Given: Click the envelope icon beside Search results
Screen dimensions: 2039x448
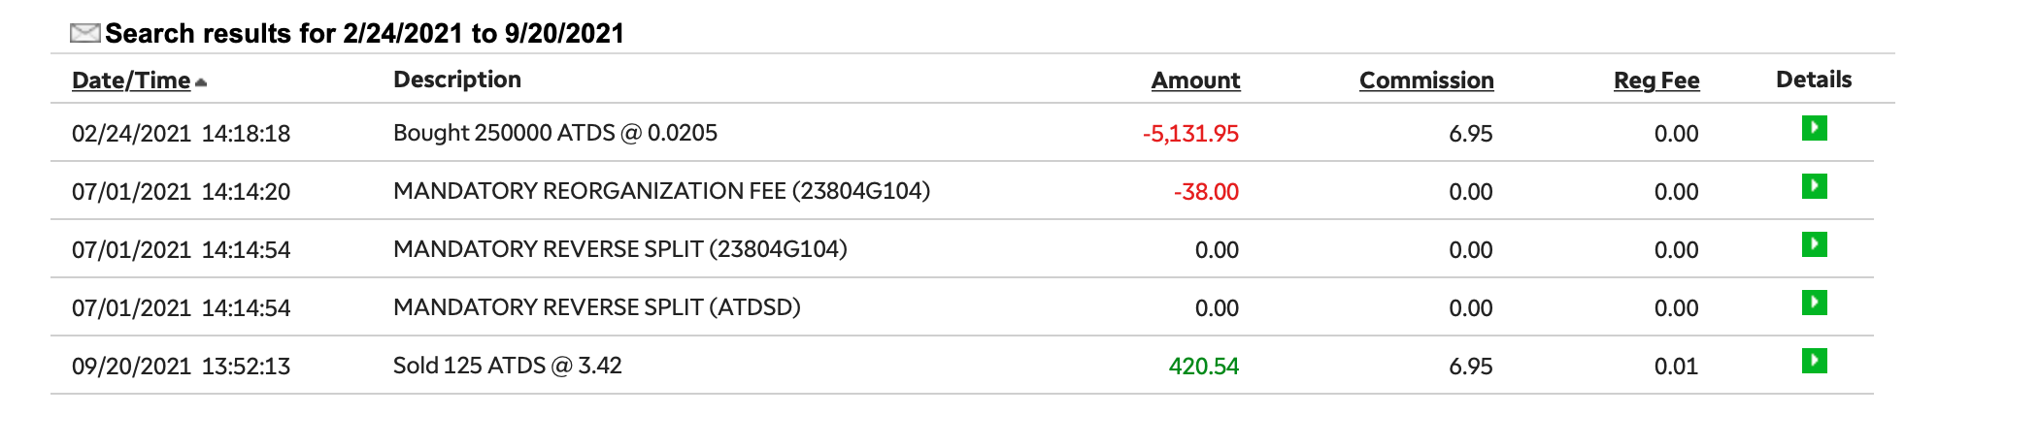Looking at the screenshot, I should click(84, 34).
